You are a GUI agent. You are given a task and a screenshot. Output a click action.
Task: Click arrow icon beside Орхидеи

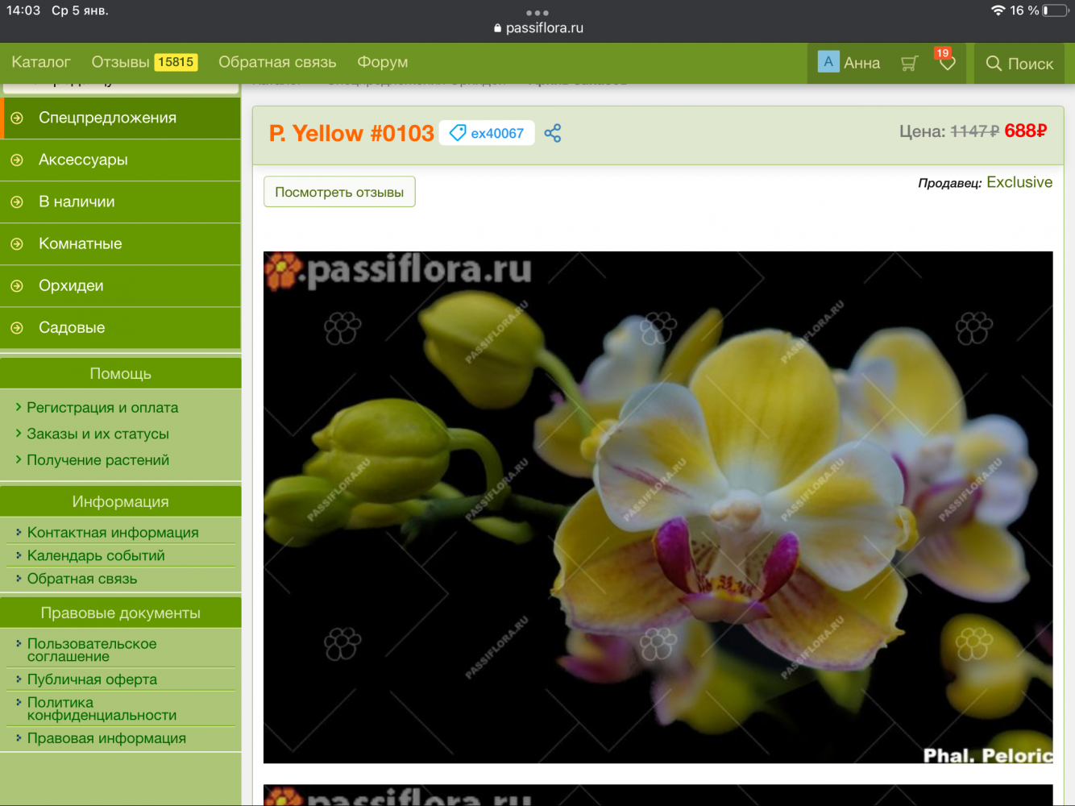17,286
